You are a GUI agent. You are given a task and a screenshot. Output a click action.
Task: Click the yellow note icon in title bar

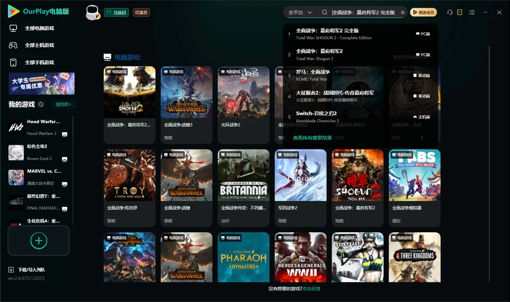point(460,13)
